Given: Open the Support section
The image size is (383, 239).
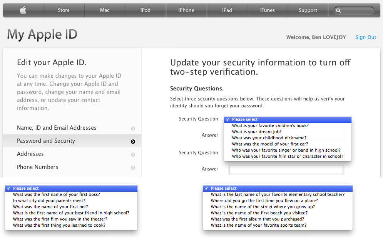Looking at the screenshot, I should (308, 10).
